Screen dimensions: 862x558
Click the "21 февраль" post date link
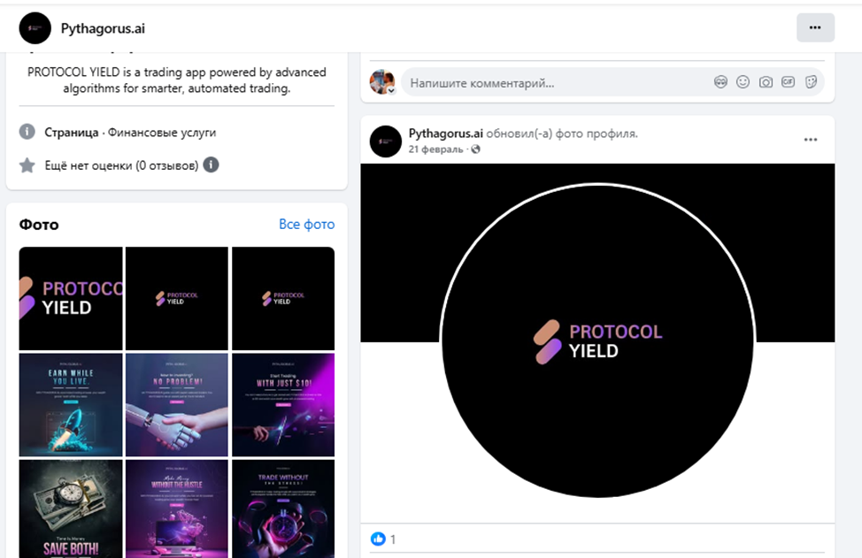(x=435, y=149)
